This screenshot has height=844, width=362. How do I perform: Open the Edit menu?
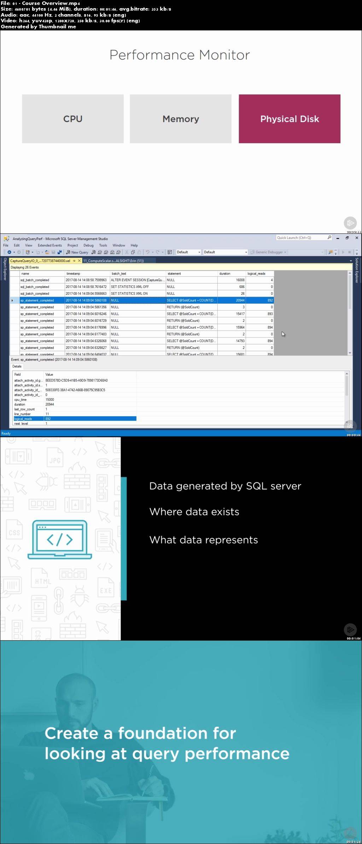(17, 245)
